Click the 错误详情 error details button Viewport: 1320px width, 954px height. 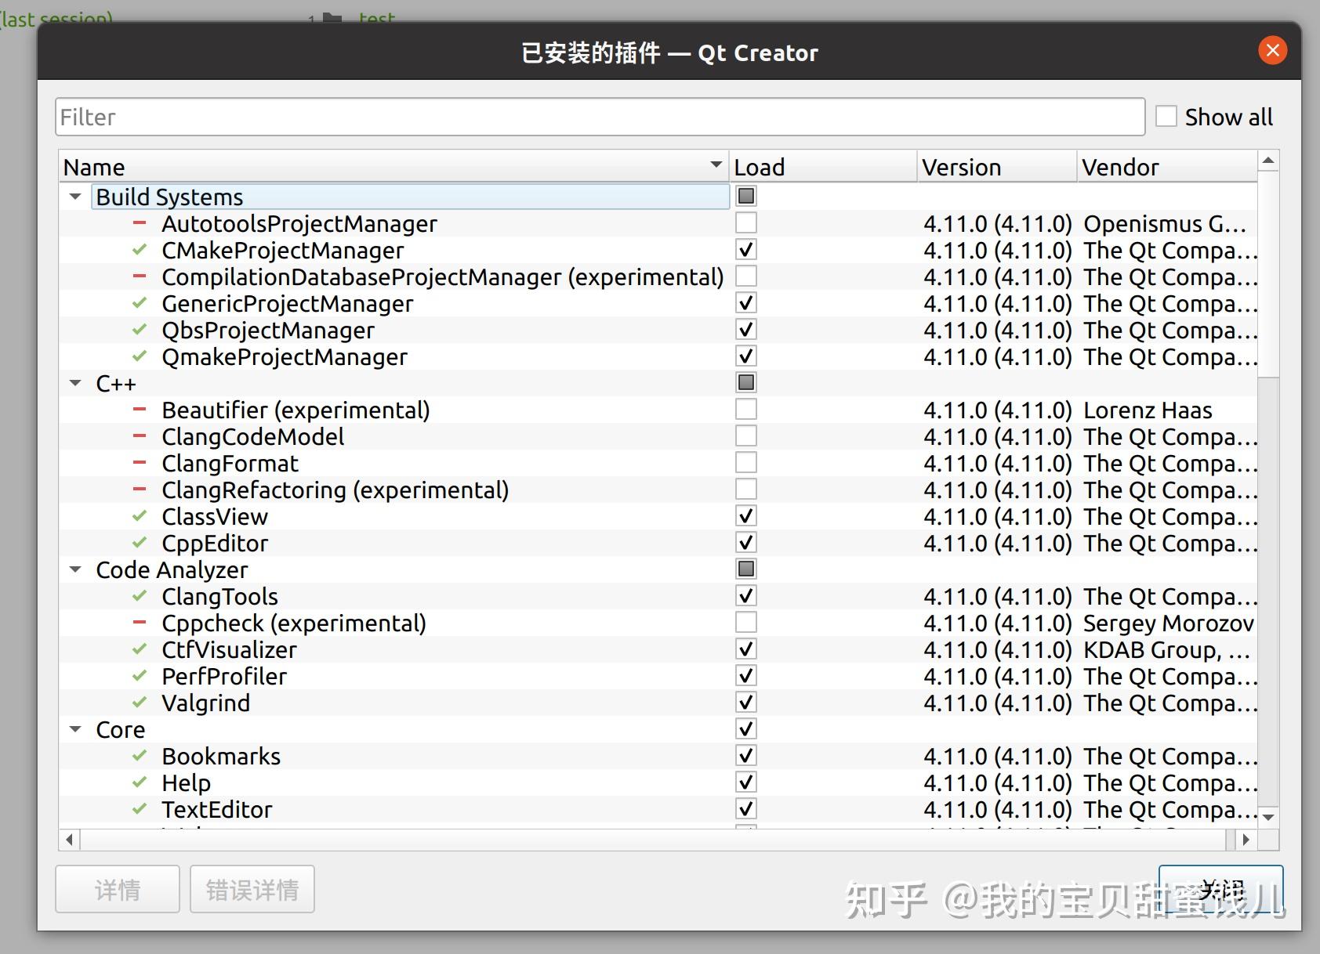(252, 889)
